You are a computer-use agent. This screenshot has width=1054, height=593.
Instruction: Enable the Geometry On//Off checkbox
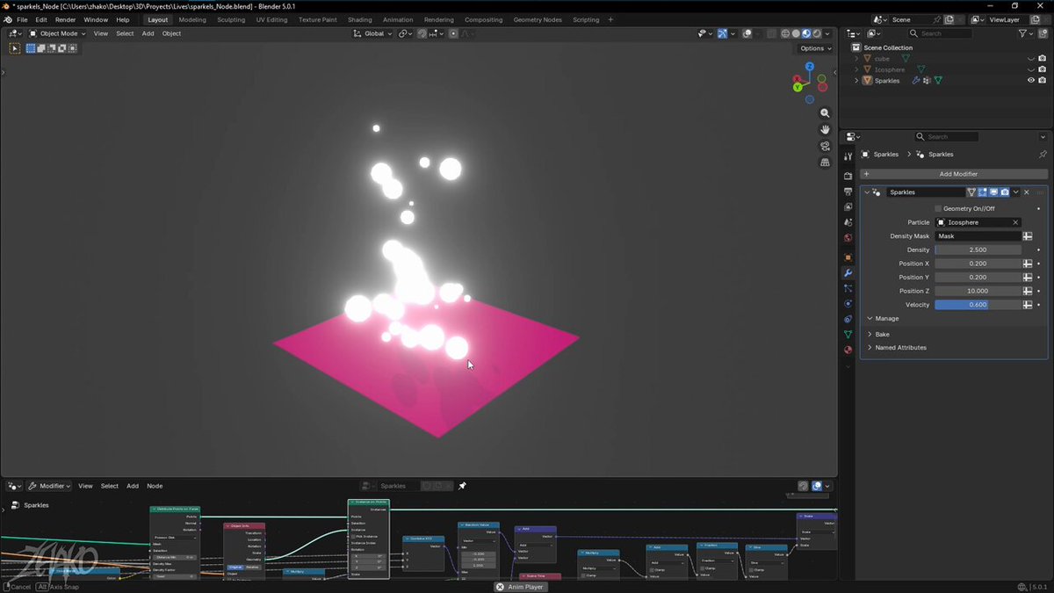coord(938,208)
